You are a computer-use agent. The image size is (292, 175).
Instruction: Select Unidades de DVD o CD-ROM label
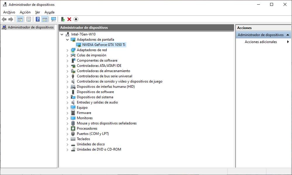(99, 149)
